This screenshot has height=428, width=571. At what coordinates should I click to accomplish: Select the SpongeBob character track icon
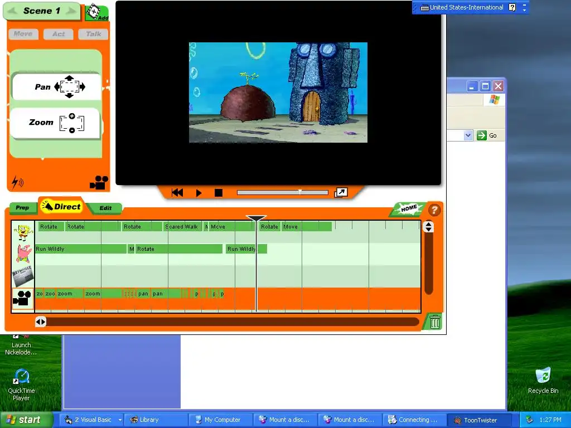(x=23, y=232)
